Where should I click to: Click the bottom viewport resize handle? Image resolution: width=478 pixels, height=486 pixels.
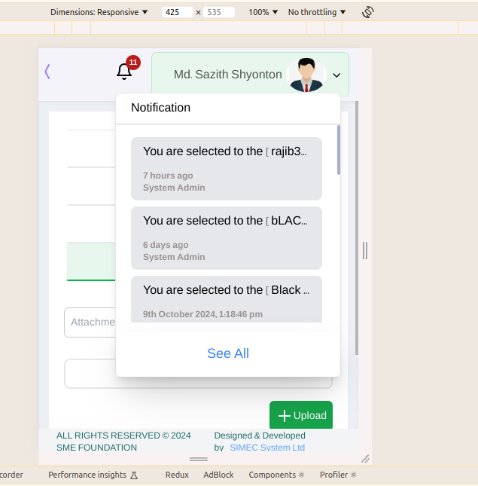(x=199, y=460)
